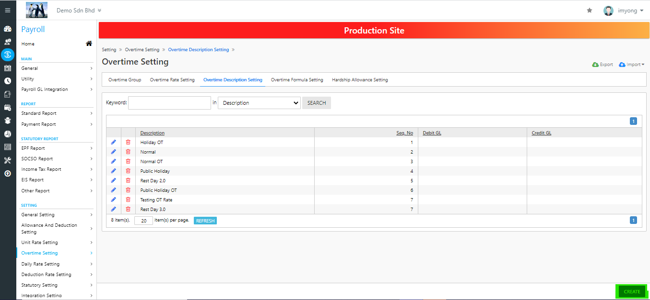The height and width of the screenshot is (300, 650).
Task: Open the hamburger menu at top left
Action: click(8, 10)
